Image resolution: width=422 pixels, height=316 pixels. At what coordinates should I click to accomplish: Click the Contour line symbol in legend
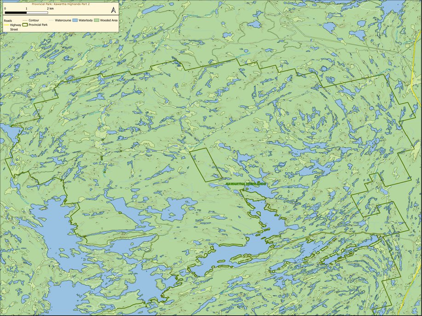[x=25, y=21]
